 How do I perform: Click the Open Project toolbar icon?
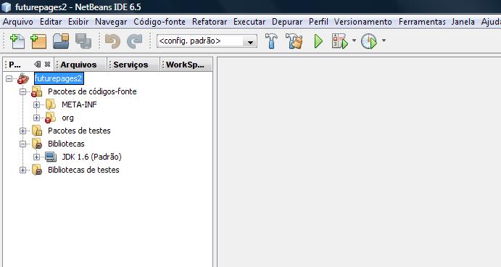point(61,41)
